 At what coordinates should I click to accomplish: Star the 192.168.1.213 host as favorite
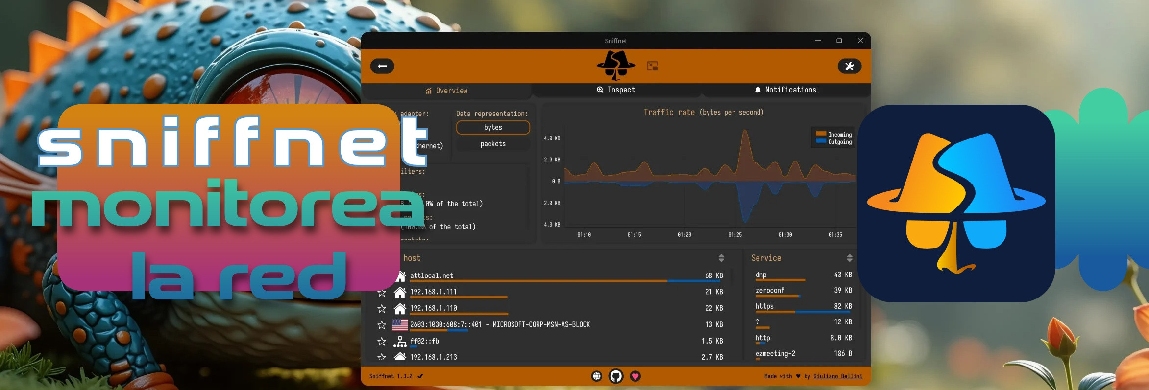pos(382,357)
